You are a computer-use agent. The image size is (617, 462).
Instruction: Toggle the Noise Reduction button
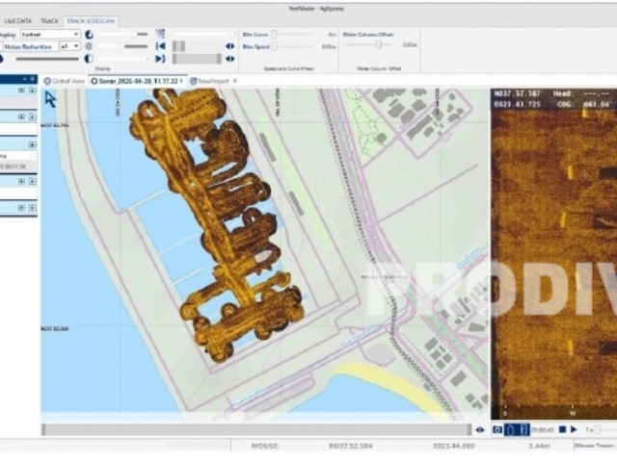click(29, 45)
